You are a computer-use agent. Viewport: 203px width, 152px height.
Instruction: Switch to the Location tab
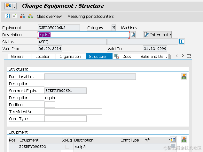pos(44,56)
